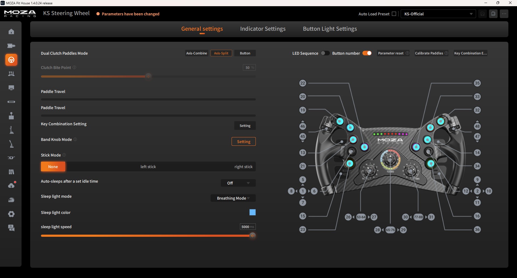Open the racing helmet sidebar icon
The image size is (517, 278).
11,200
